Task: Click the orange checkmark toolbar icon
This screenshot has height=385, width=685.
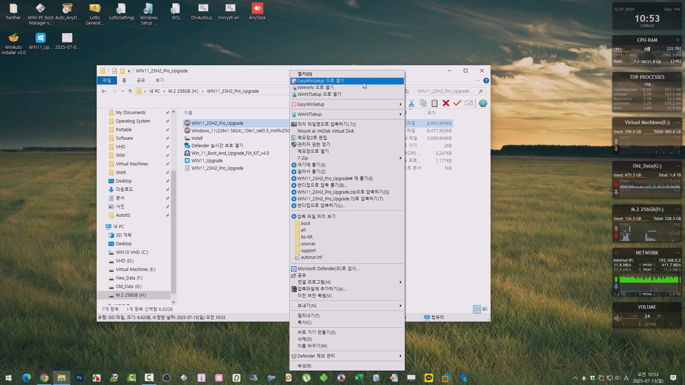Action: [457, 103]
